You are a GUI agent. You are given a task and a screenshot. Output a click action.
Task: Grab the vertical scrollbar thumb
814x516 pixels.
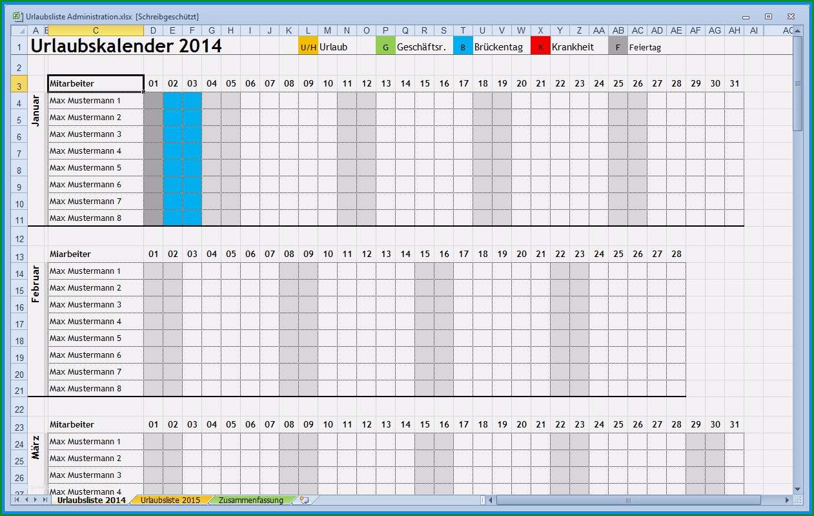coord(798,83)
